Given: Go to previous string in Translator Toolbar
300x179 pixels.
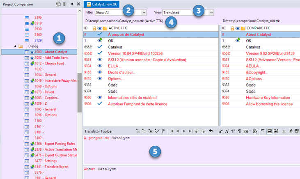Looking at the screenshot, I should [178, 131].
